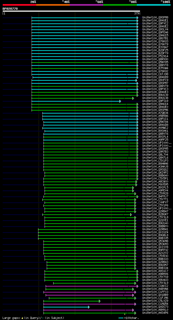Open hit UniRef100_A8CWX0
Image resolution: width=173 pixels, height=320 pixels.
point(155,182)
